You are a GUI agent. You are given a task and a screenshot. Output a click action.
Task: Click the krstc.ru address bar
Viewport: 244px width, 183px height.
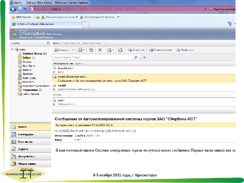point(117,9)
